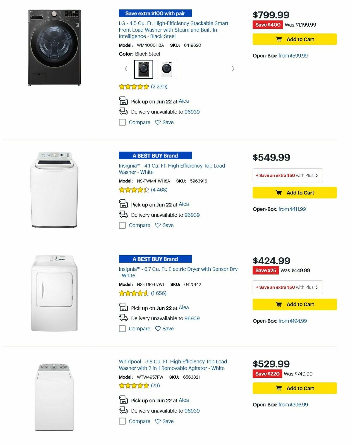Check the Compare box for Insignia top load washer

(122, 225)
